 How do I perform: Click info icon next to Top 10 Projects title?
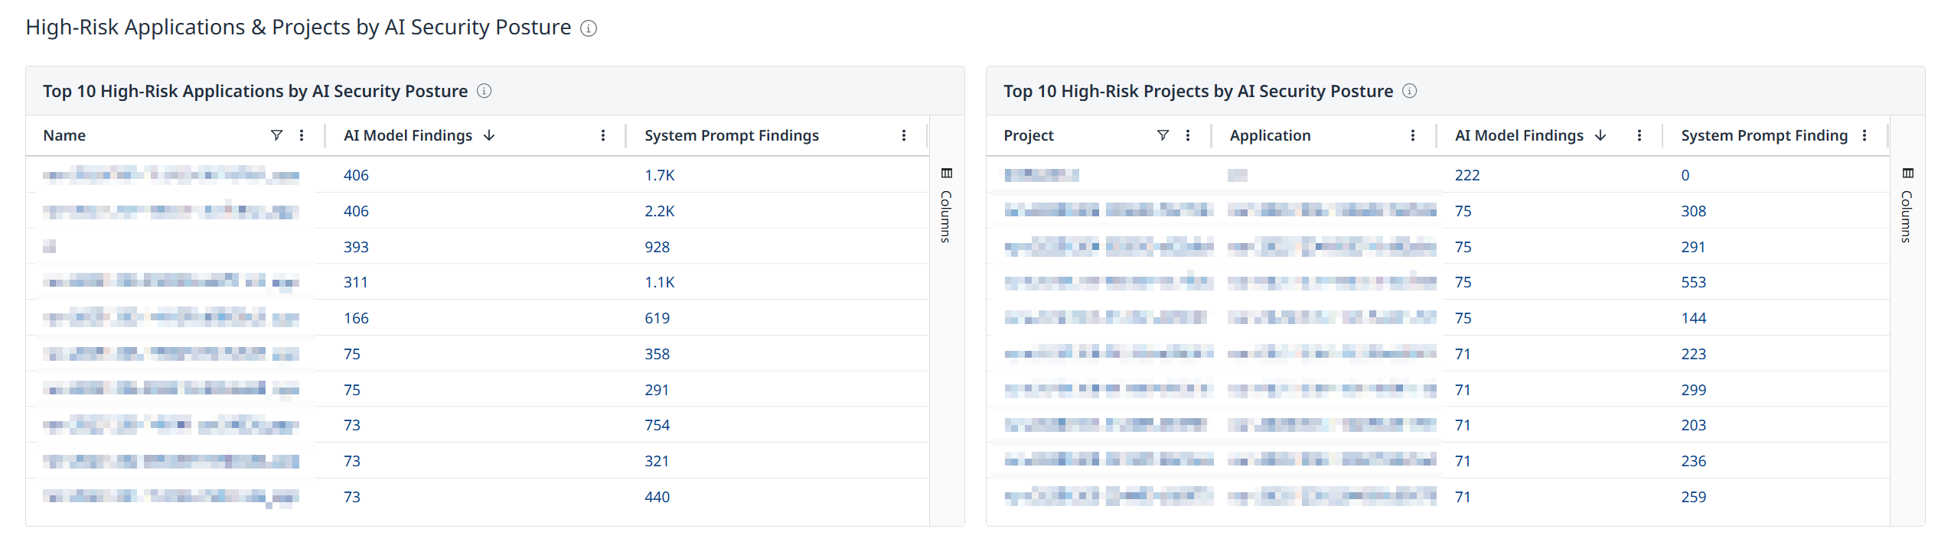1409,91
